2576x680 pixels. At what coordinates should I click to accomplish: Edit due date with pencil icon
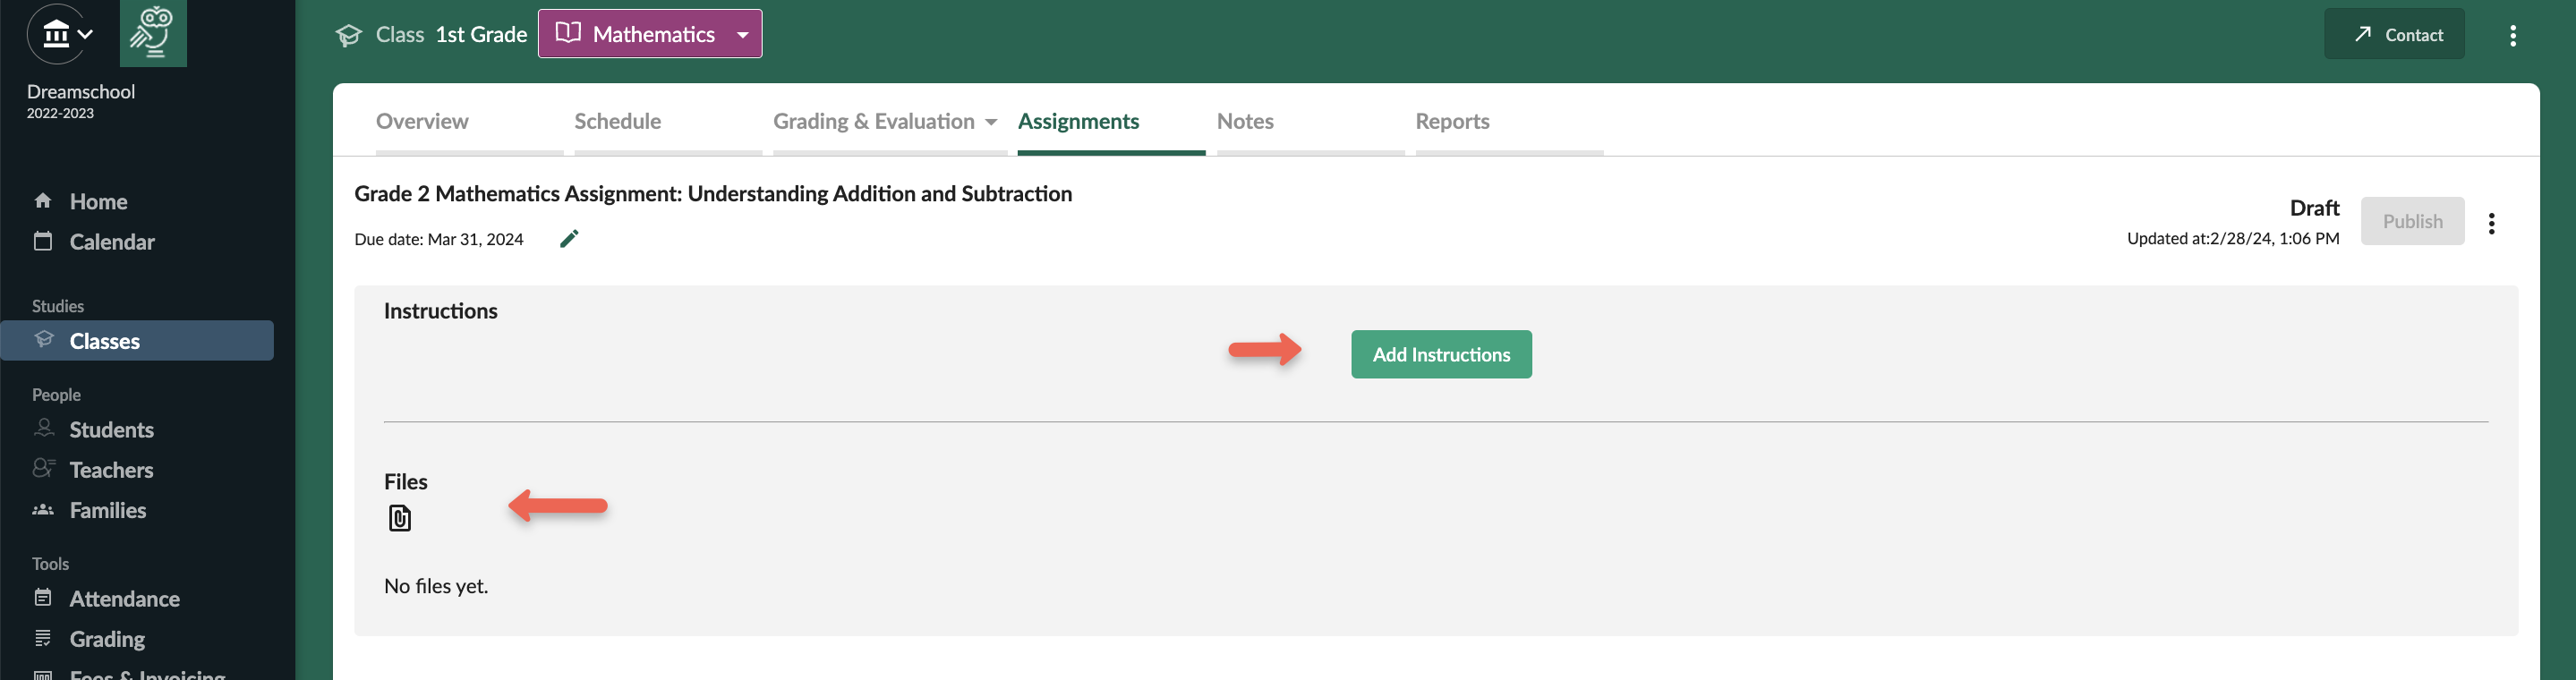click(569, 238)
